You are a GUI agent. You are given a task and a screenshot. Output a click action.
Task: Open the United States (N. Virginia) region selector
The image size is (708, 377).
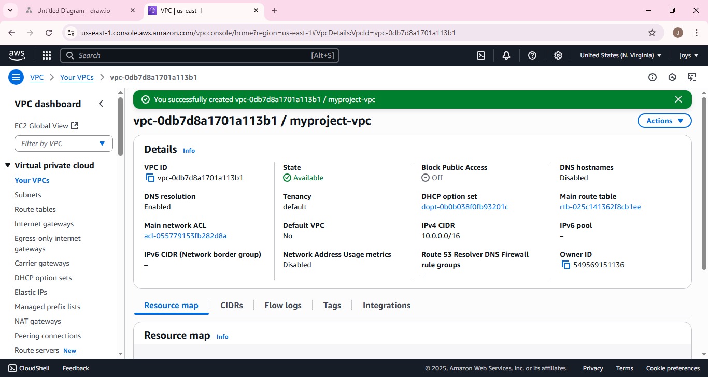[x=620, y=55]
